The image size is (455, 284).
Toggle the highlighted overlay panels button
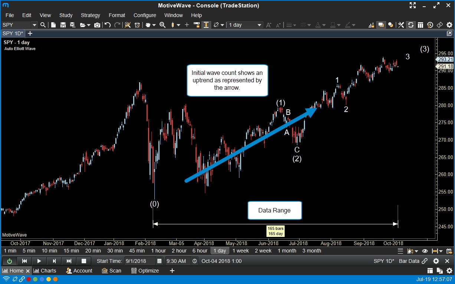click(381, 25)
